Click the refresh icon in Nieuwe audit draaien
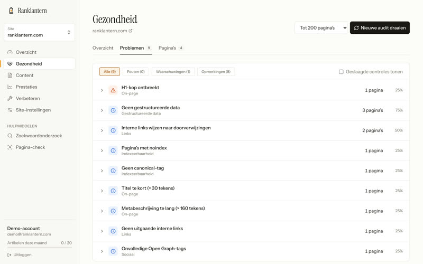The width and height of the screenshot is (423, 264). pos(356,28)
